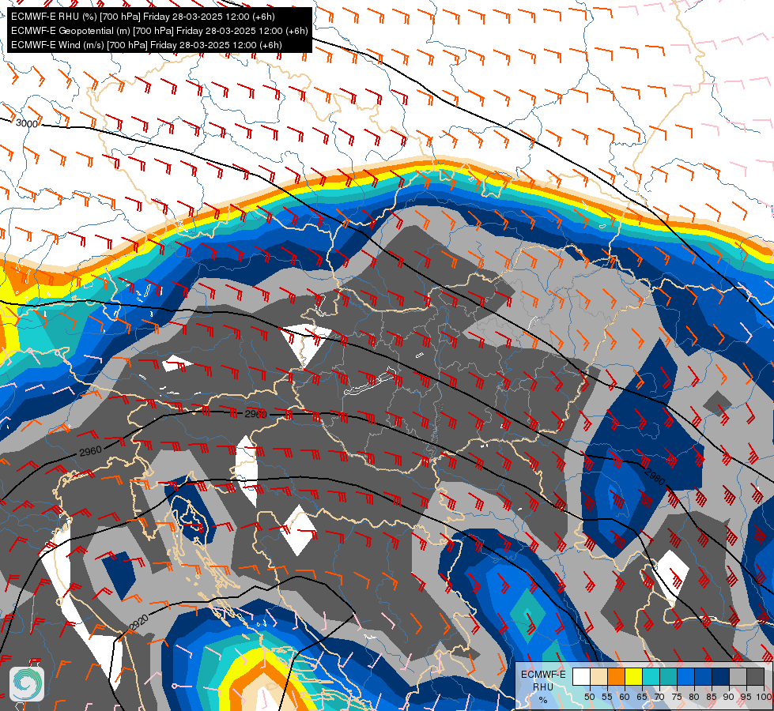Select the beige 50-55% legend swatch
Image resolution: width=774 pixels, height=711 pixels.
598,676
